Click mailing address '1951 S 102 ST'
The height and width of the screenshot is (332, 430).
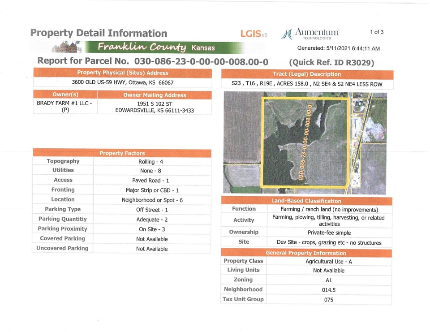pos(155,103)
